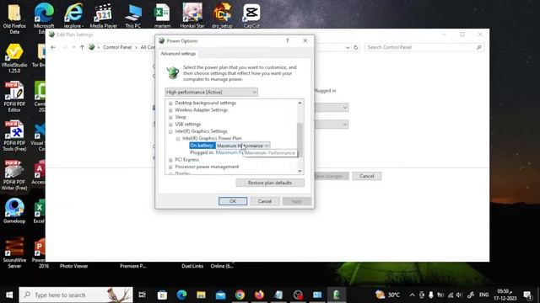Open dro_setup desktop icon
This screenshot has height=303, width=540.
point(222,16)
